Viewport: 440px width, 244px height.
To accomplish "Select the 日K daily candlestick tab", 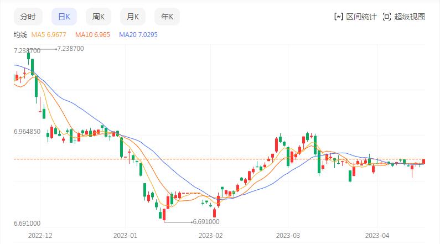I will tap(64, 17).
